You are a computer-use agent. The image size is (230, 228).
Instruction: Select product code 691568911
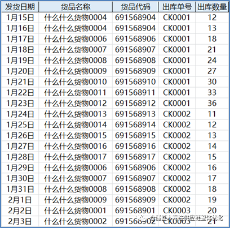[x=135, y=93]
